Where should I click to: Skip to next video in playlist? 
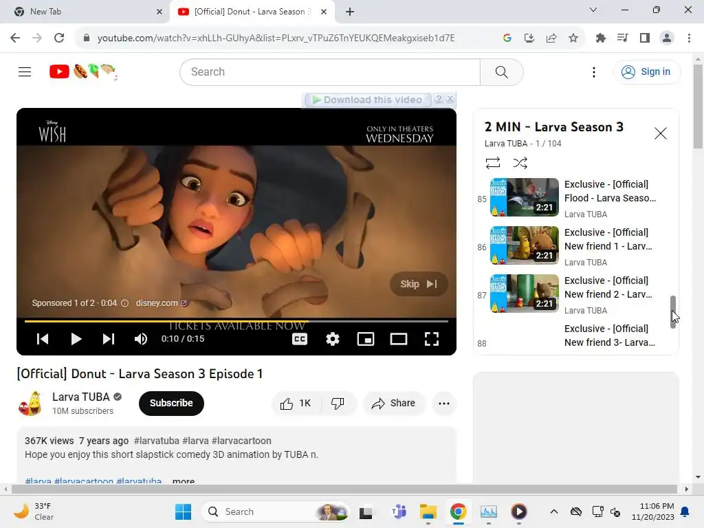109,339
